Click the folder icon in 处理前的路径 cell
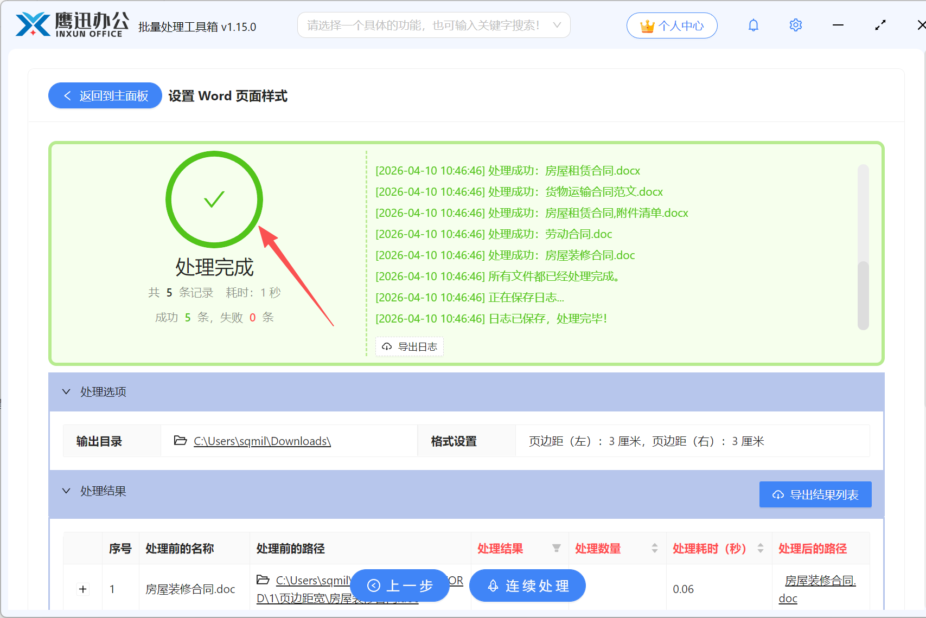This screenshot has width=926, height=618. 263,580
